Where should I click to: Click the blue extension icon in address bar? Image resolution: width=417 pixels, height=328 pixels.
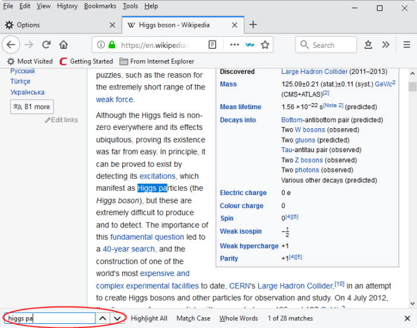click(x=250, y=45)
